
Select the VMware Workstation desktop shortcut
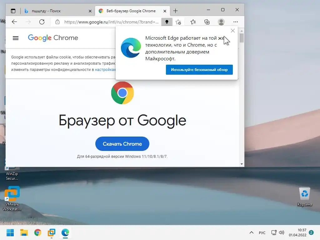click(x=12, y=198)
